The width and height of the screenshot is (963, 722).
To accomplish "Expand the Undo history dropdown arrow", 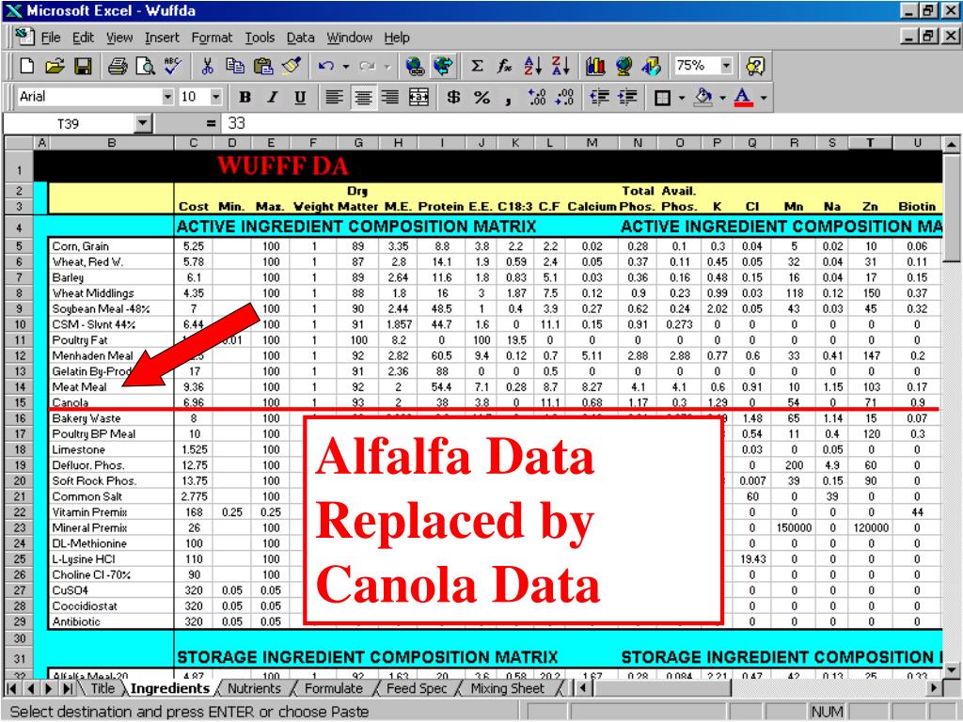I will [x=346, y=66].
